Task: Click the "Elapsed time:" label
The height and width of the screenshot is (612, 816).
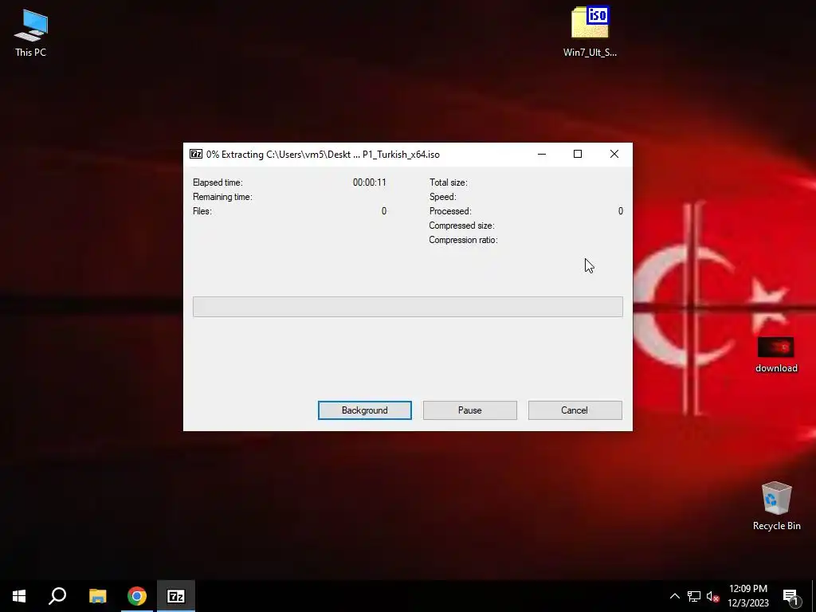Action: 218,182
